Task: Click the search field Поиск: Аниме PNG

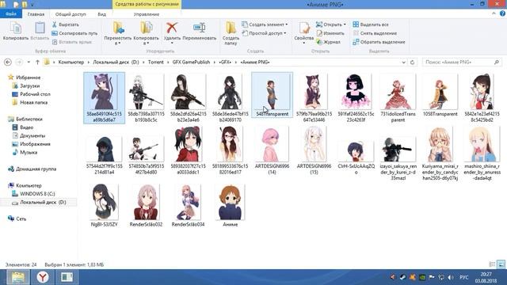Action: (x=462, y=62)
